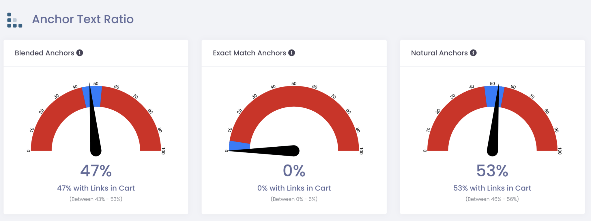Screen dimensions: 591x221
Task: Click the large 47% value
Action: click(96, 171)
